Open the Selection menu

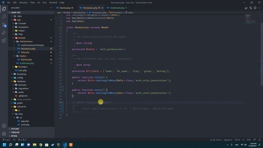tap(23, 2)
